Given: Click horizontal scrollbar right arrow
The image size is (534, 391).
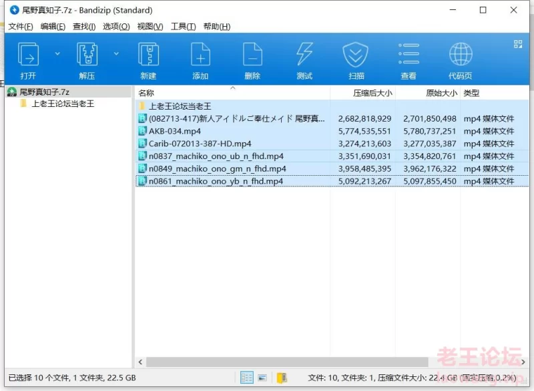Looking at the screenshot, I should (x=523, y=362).
